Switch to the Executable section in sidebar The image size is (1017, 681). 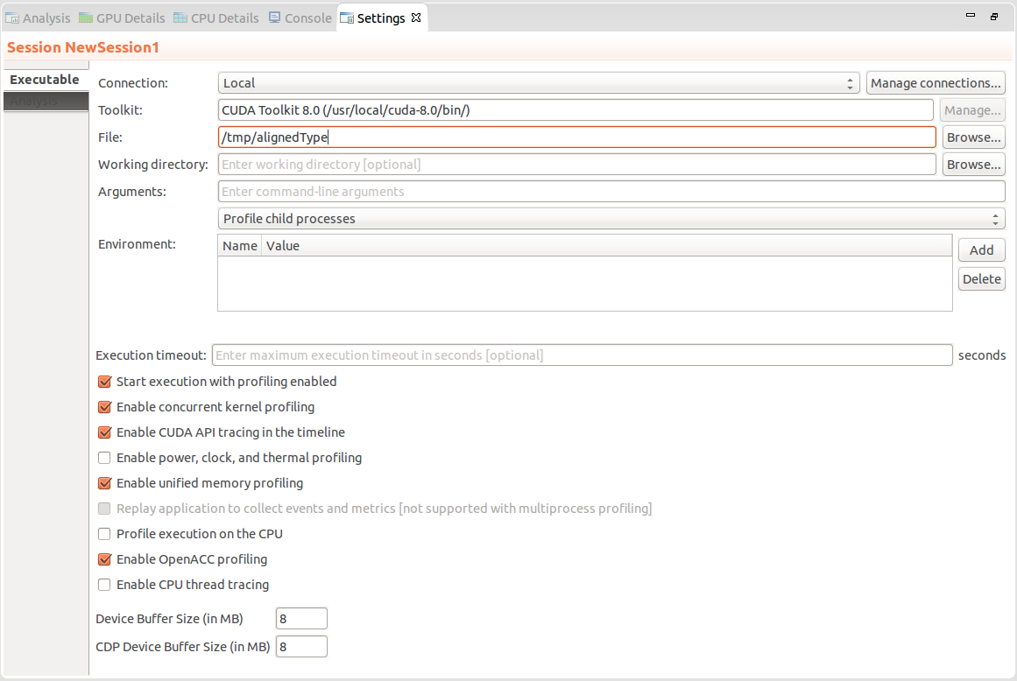tap(44, 80)
